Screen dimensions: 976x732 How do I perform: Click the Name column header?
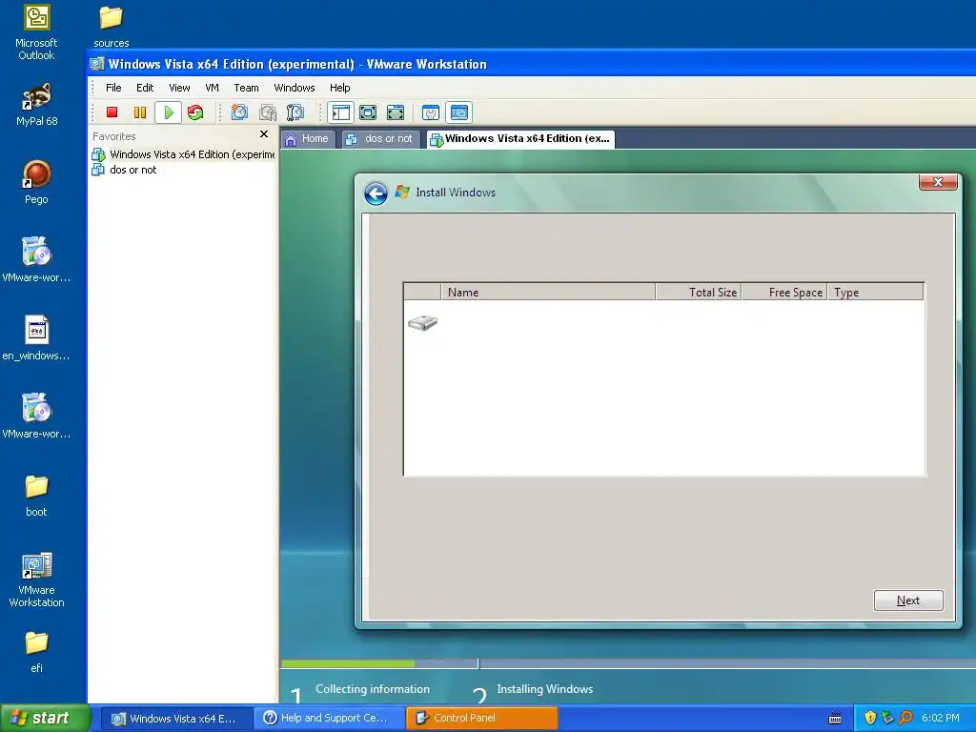[548, 292]
